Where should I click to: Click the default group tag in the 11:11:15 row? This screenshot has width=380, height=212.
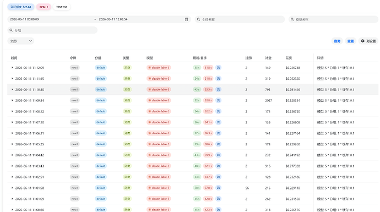pyautogui.click(x=101, y=79)
